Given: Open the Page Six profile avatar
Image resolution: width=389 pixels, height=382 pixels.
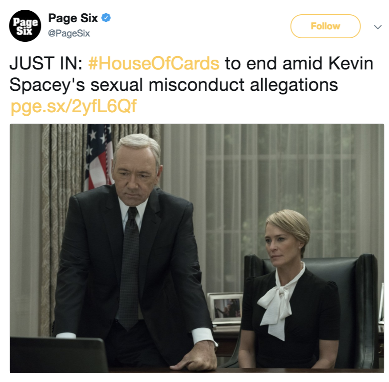Looking at the screenshot, I should (x=25, y=26).
